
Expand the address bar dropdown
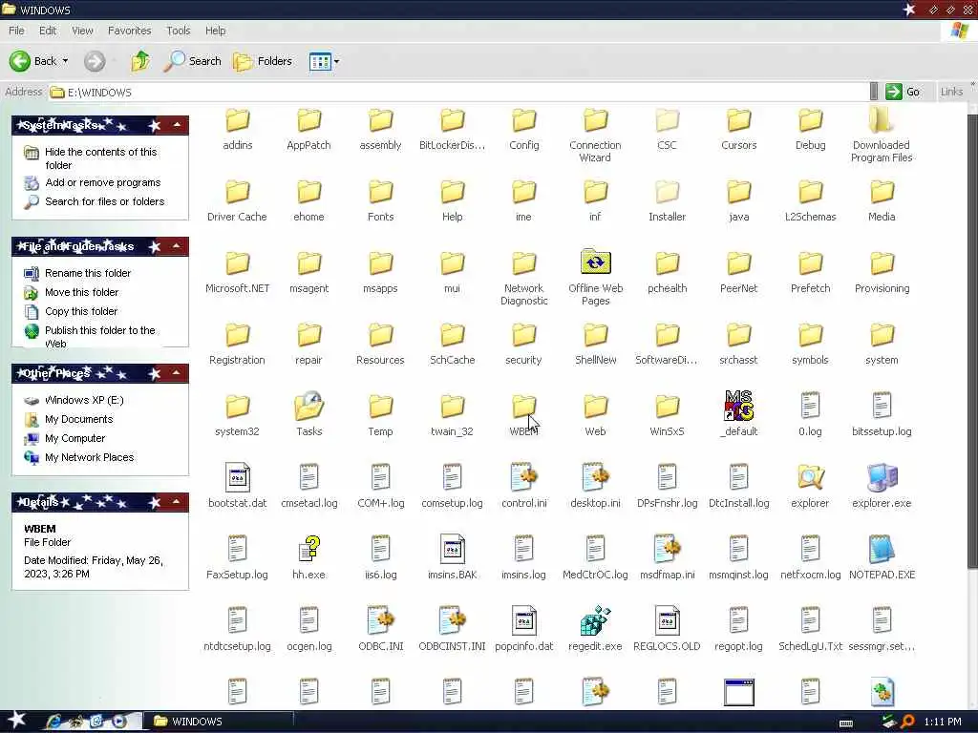[874, 92]
